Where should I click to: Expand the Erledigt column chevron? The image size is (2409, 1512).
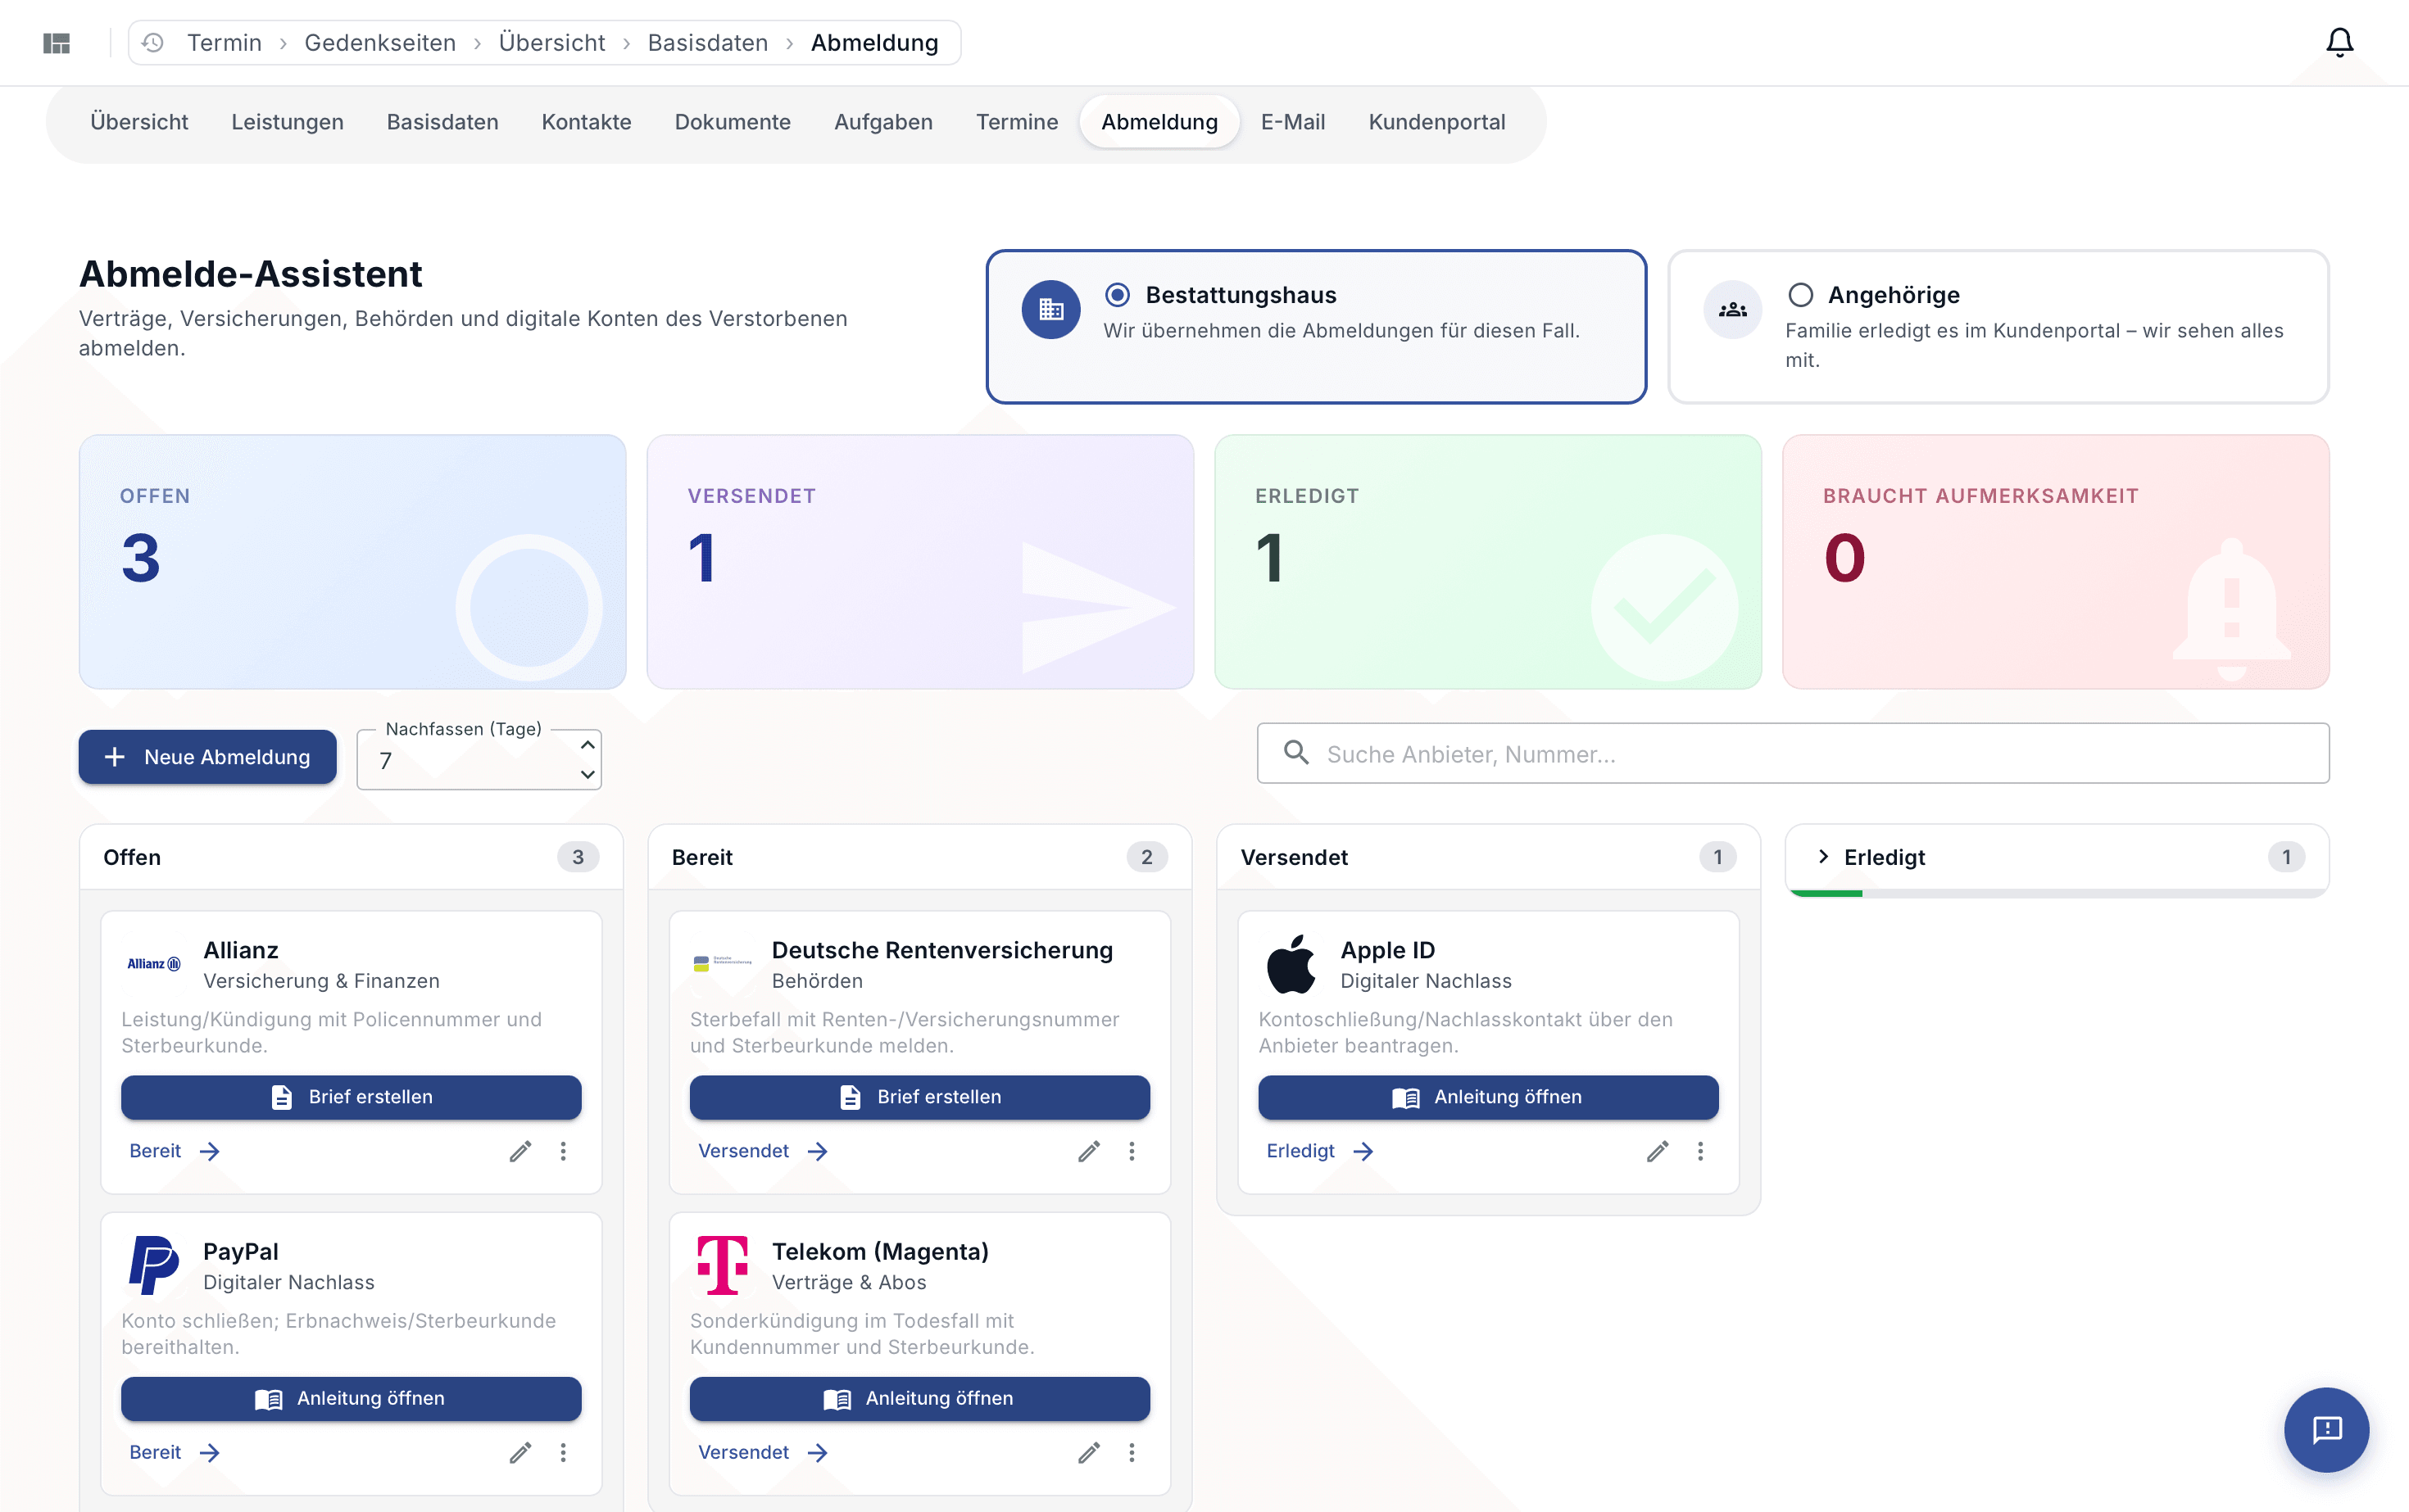(x=1823, y=857)
